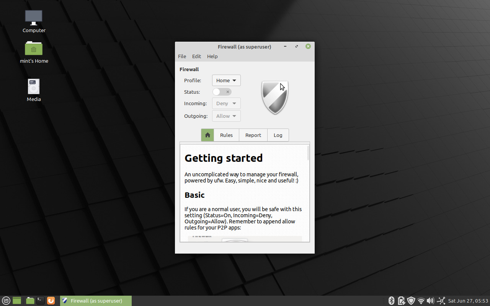Open the Incoming policy dropdown
This screenshot has height=306, width=490.
point(226,103)
